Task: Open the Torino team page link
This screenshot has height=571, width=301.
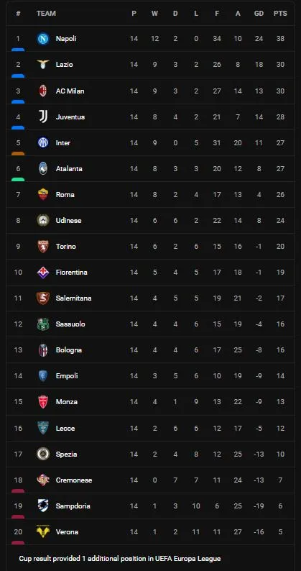Action: 66,246
